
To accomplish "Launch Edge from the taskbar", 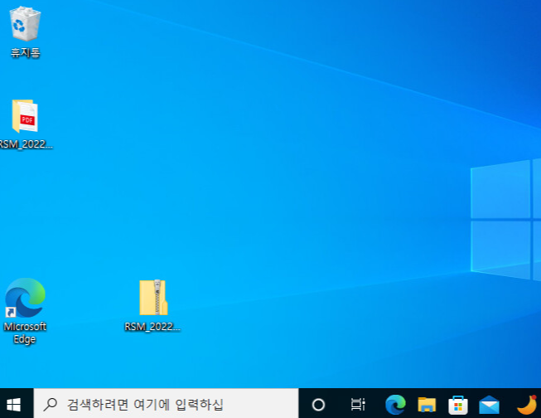I will [395, 405].
